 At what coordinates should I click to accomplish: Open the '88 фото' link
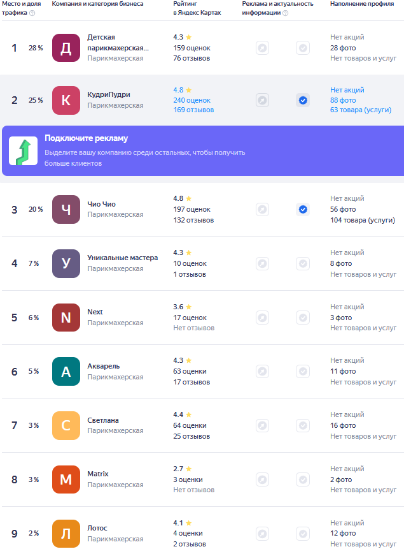pos(343,100)
